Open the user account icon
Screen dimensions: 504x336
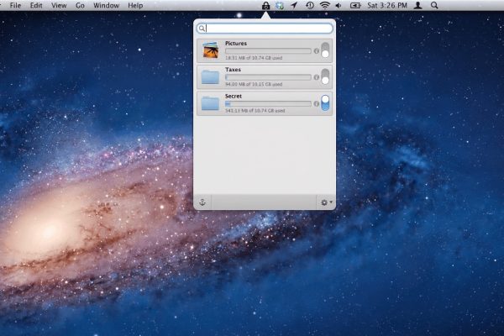click(x=417, y=6)
